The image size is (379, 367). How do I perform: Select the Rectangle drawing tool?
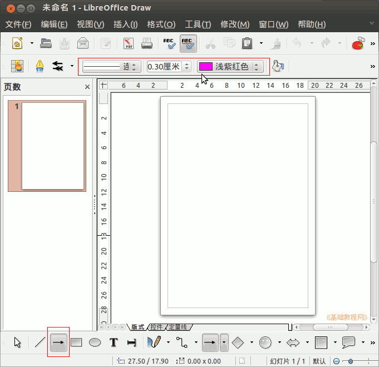click(x=76, y=343)
